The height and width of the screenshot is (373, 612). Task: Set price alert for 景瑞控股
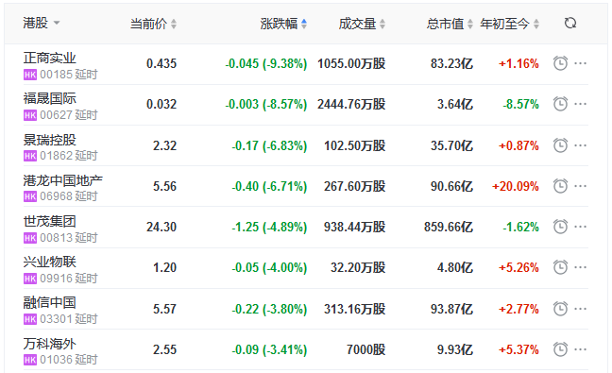pos(560,145)
